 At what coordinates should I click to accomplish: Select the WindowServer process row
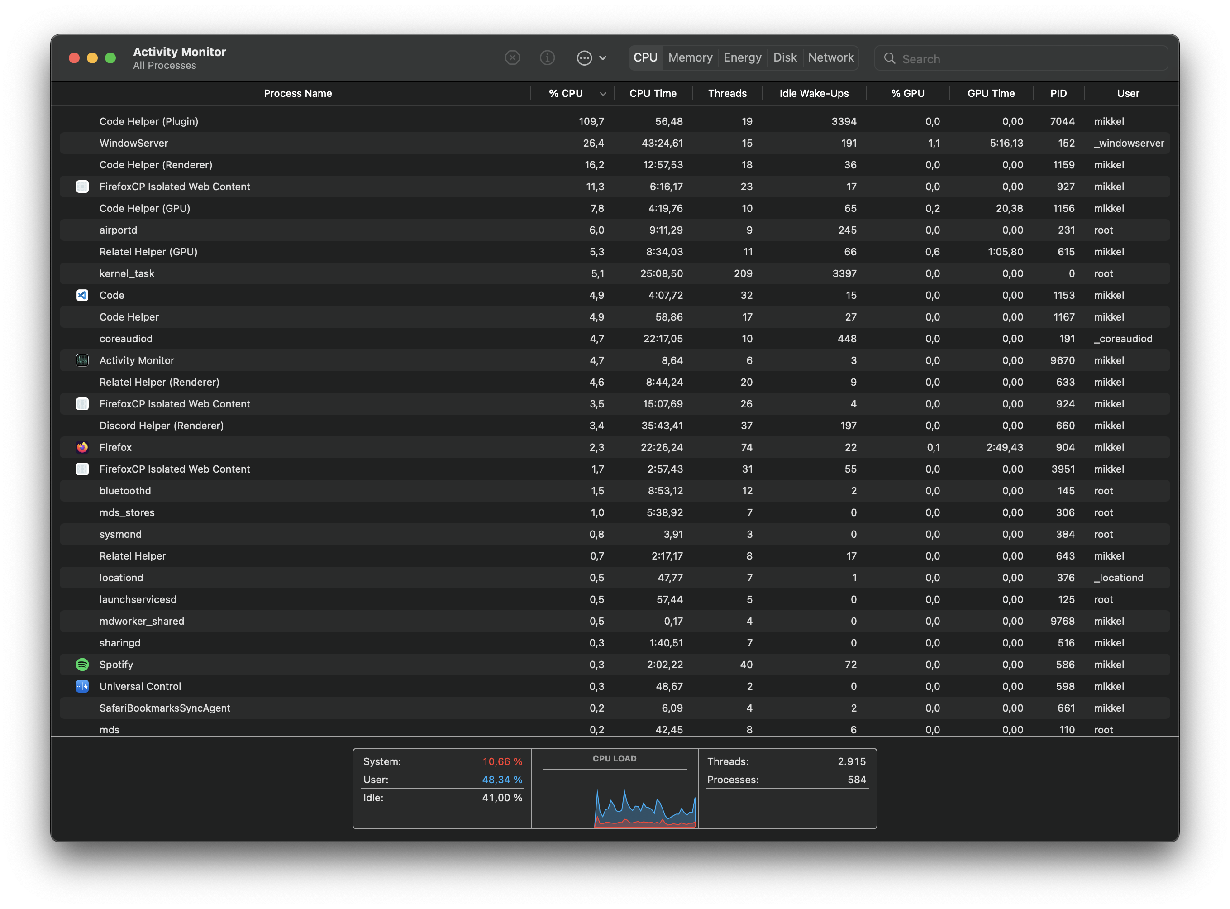[615, 143]
